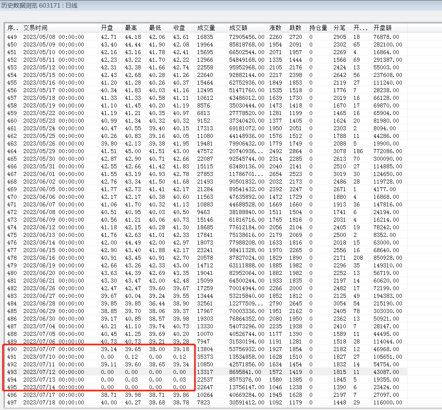The height and width of the screenshot is (410, 442).
Task: Select row 495 dated 2023/07/14
Action: coord(54,387)
